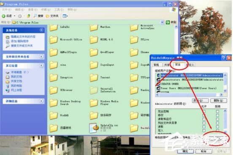The image size is (233, 155).
Task: Check the Deny box for 修改
Action: click(217, 115)
